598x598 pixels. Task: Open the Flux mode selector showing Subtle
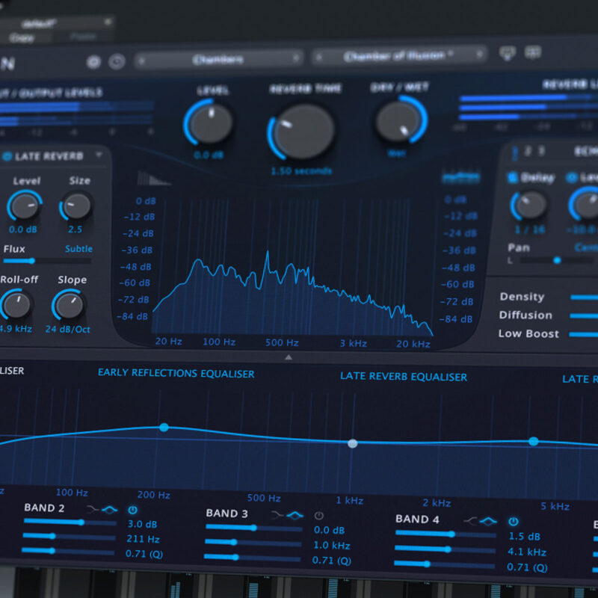pos(78,249)
